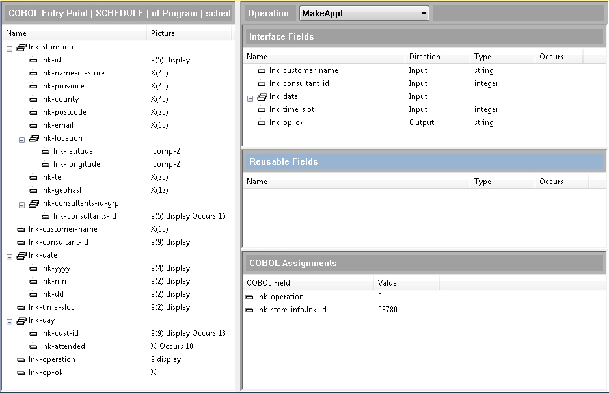609x393 pixels.
Task: Click the field icon next to lnk-operation assignment
Action: tap(250, 297)
